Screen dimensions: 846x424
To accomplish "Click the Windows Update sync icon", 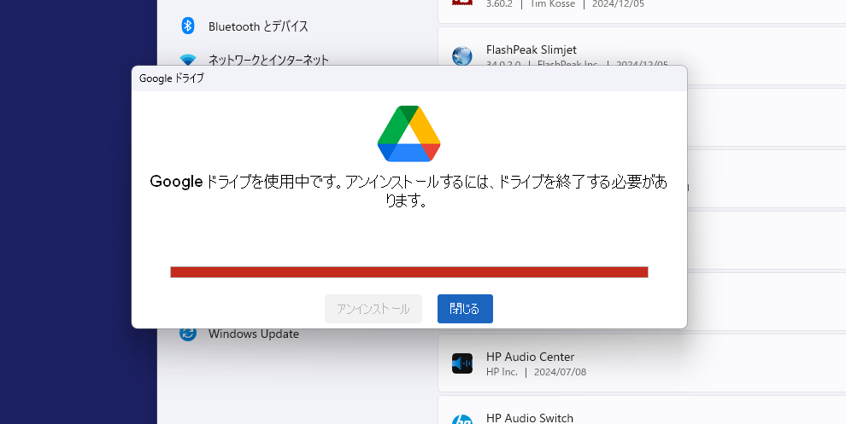I will (188, 334).
